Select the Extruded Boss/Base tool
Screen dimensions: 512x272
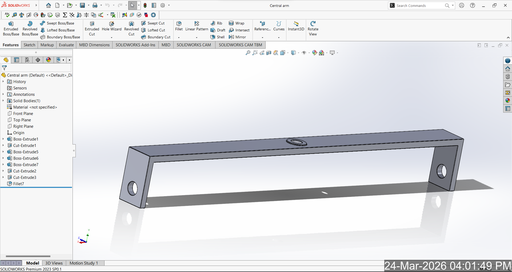(11, 29)
